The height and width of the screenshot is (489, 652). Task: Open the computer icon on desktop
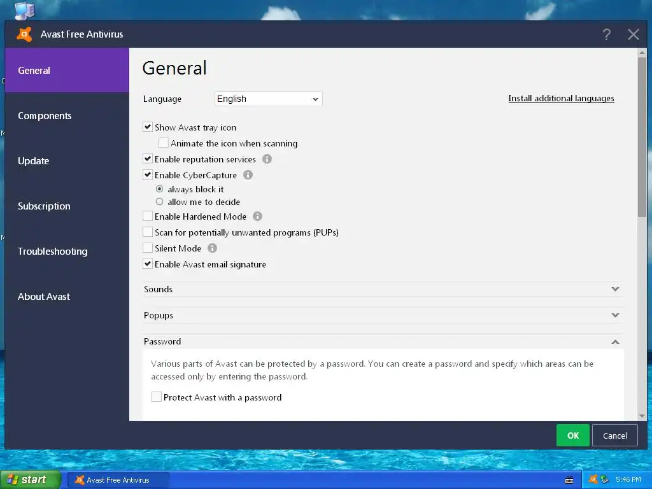point(24,10)
